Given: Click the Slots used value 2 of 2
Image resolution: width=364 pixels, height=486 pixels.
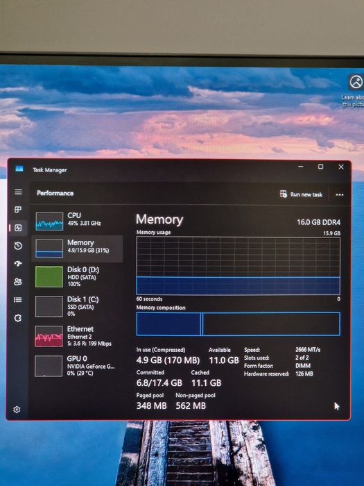Looking at the screenshot, I should (x=302, y=358).
